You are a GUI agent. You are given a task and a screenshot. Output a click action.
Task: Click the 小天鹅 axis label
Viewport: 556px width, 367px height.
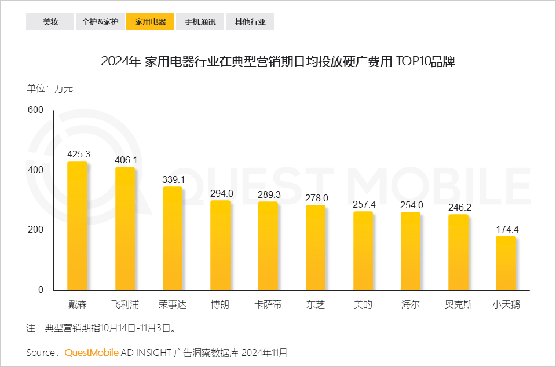point(506,304)
